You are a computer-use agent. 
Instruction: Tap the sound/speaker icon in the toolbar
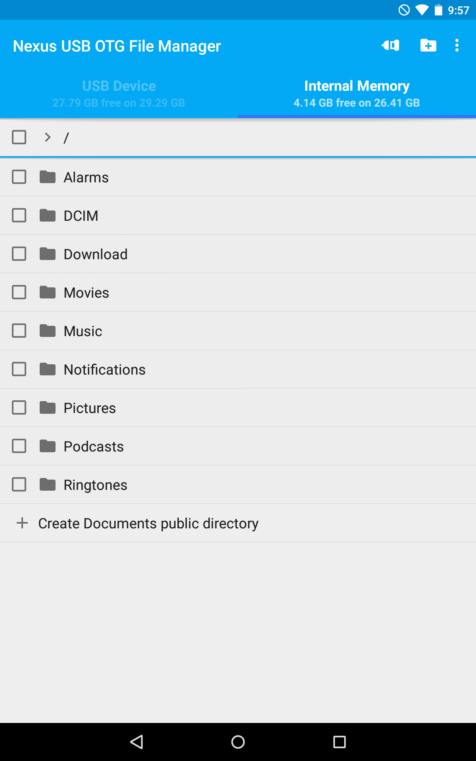[390, 46]
